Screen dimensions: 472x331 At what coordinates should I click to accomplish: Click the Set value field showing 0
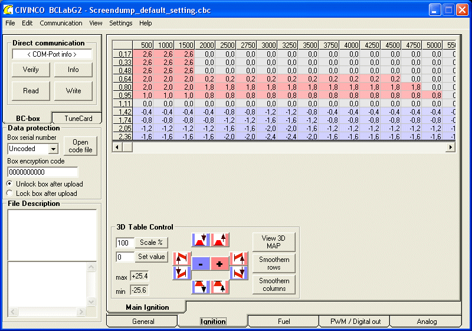(x=125, y=257)
